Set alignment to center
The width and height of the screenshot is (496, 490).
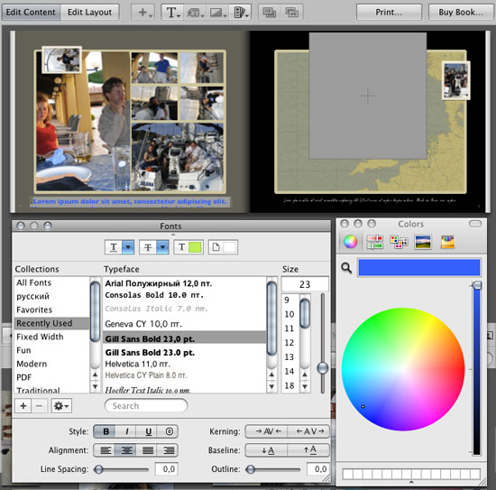coord(126,450)
